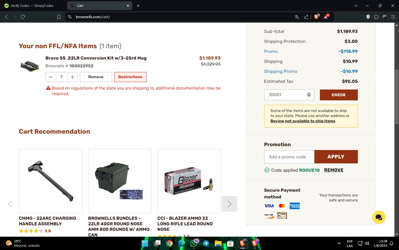Open the notifications bell

[392, 243]
